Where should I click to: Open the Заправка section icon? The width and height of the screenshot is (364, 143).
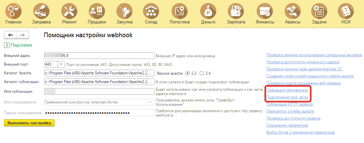click(41, 10)
